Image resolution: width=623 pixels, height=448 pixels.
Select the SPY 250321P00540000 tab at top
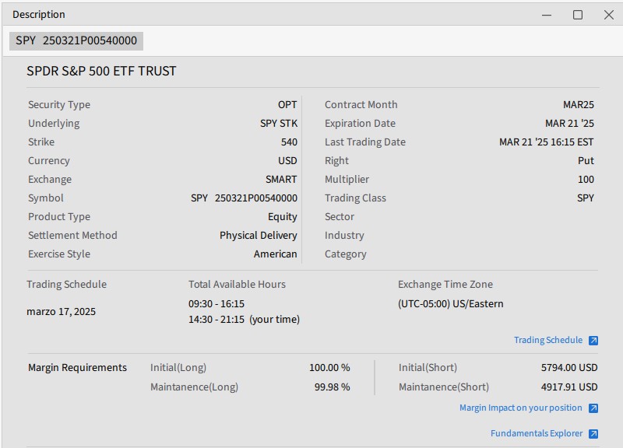(76, 40)
